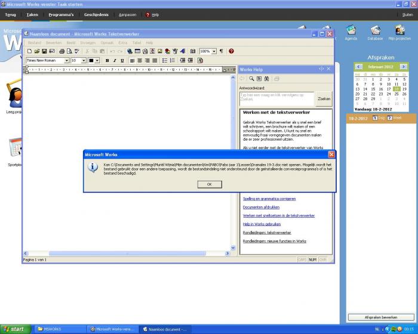
Task: Click Help in the Task Launcher bar
Action: pyautogui.click(x=152, y=15)
